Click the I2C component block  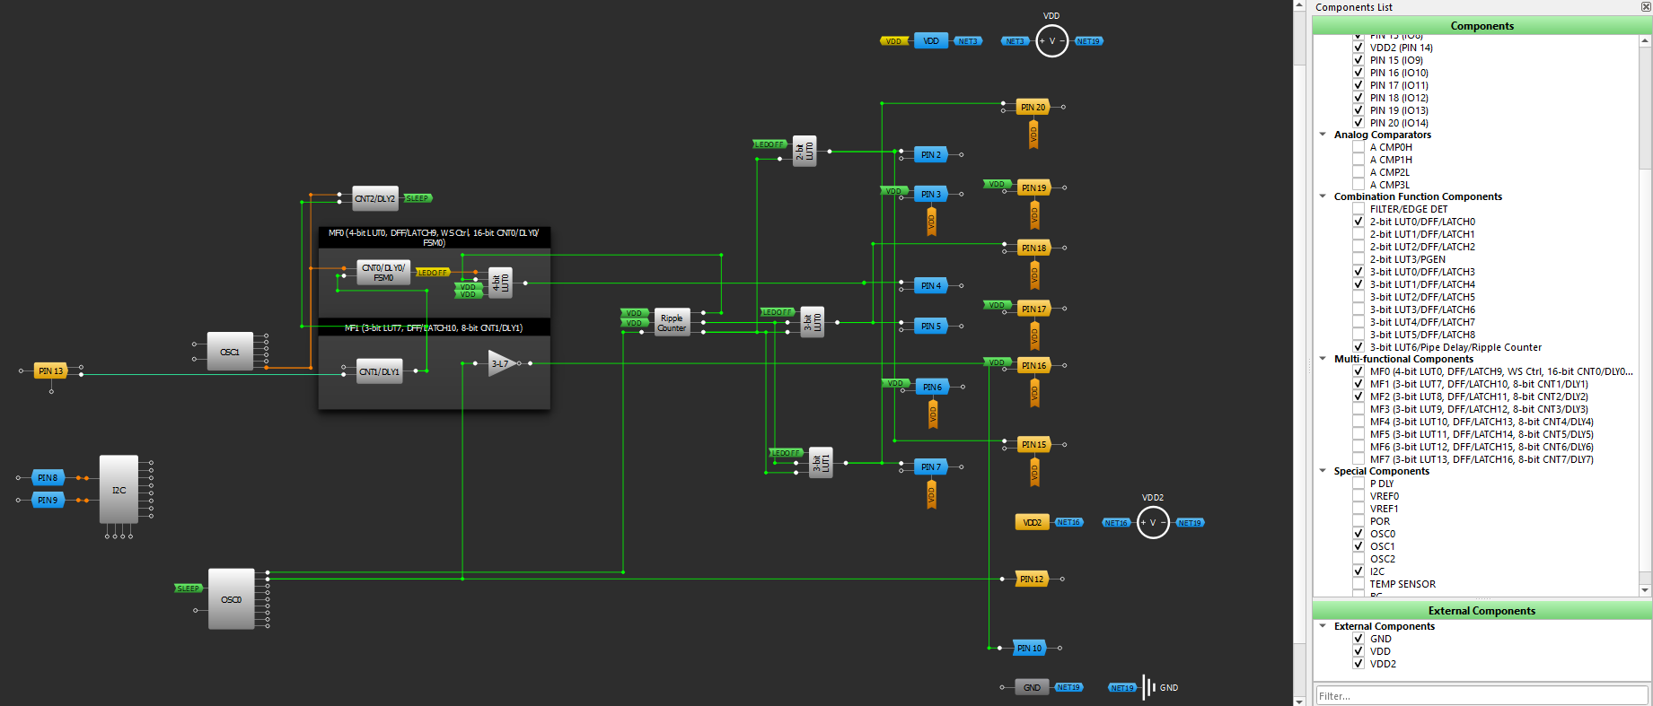(x=119, y=490)
